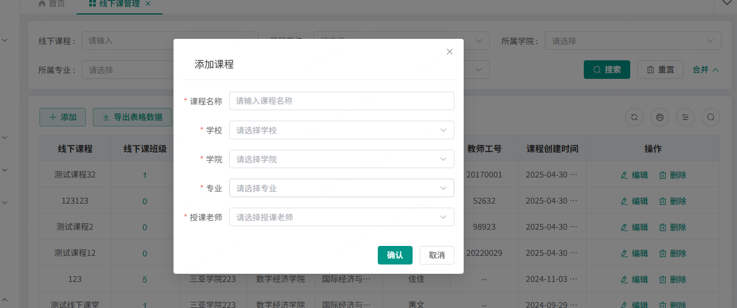Switch to the 首页 tab
737x308 pixels.
tap(51, 4)
